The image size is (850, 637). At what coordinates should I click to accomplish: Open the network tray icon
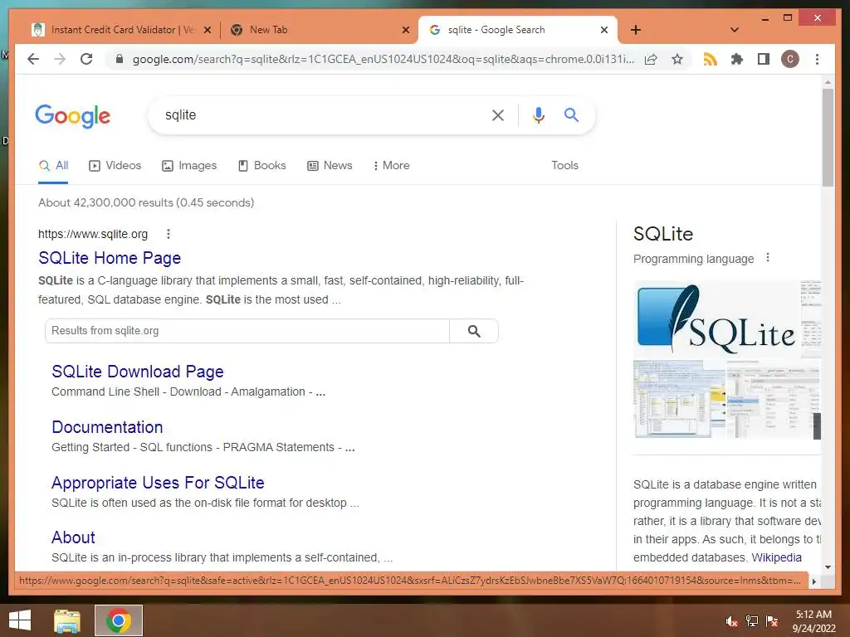click(752, 621)
